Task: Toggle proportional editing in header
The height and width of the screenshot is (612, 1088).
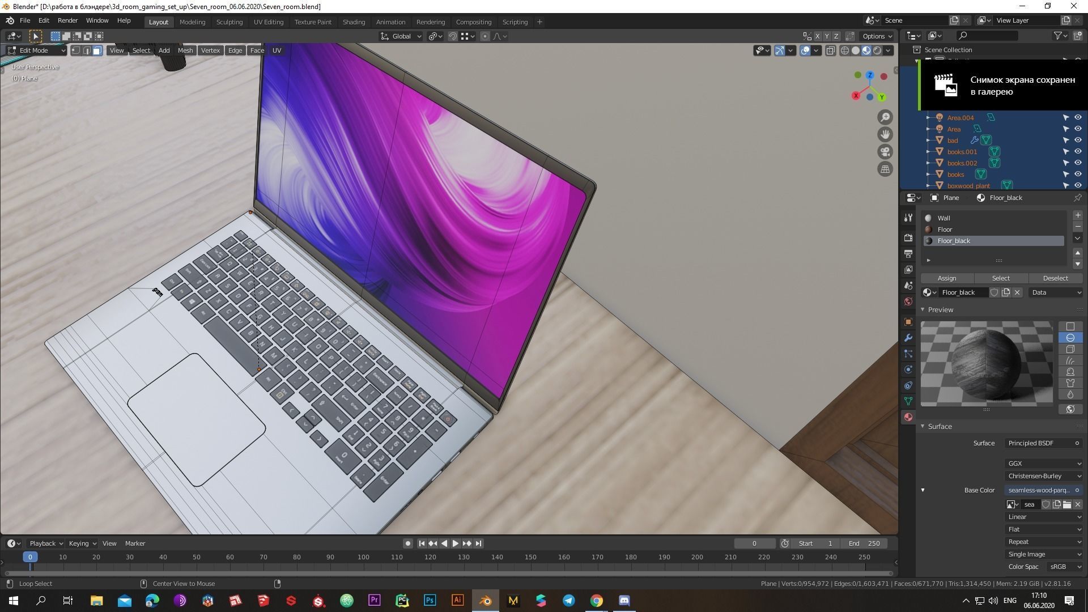Action: 484,36
